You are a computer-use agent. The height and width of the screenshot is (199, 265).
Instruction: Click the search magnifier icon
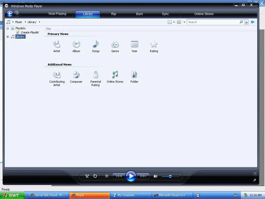pos(241,22)
